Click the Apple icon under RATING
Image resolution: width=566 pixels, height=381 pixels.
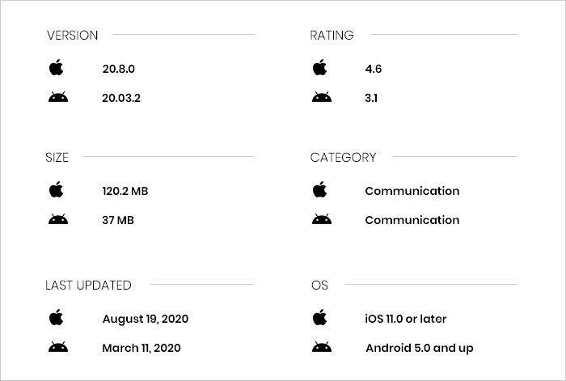[x=320, y=69]
